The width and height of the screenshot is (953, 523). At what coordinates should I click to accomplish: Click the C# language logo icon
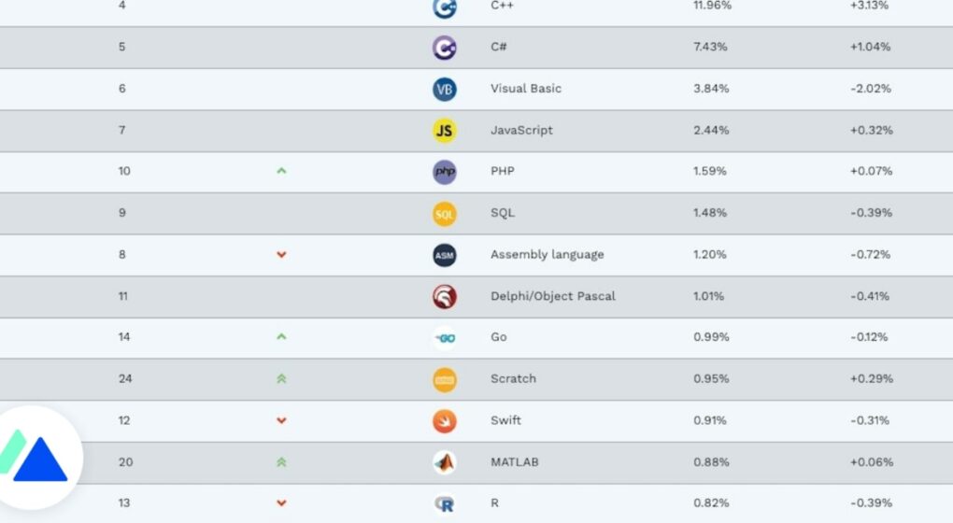tap(445, 48)
